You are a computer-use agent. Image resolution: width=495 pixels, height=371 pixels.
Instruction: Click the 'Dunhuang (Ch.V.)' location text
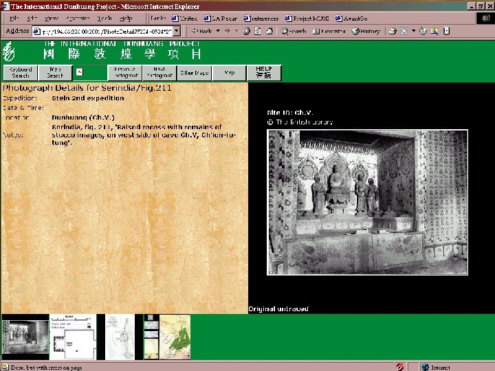(x=83, y=117)
